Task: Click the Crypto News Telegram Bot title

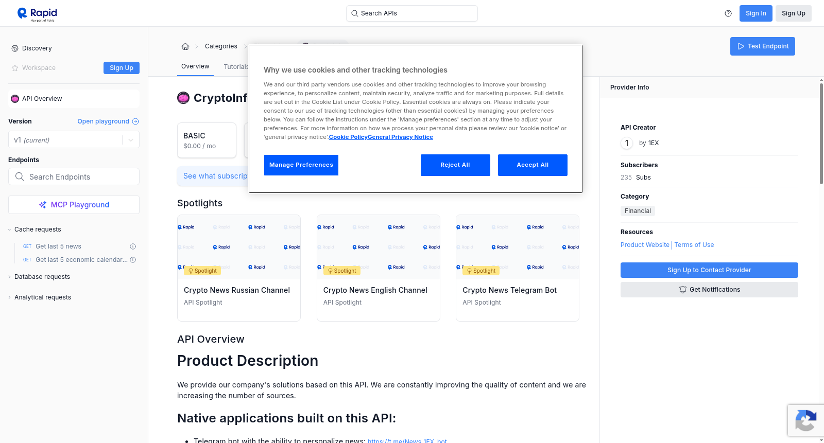Action: point(510,290)
